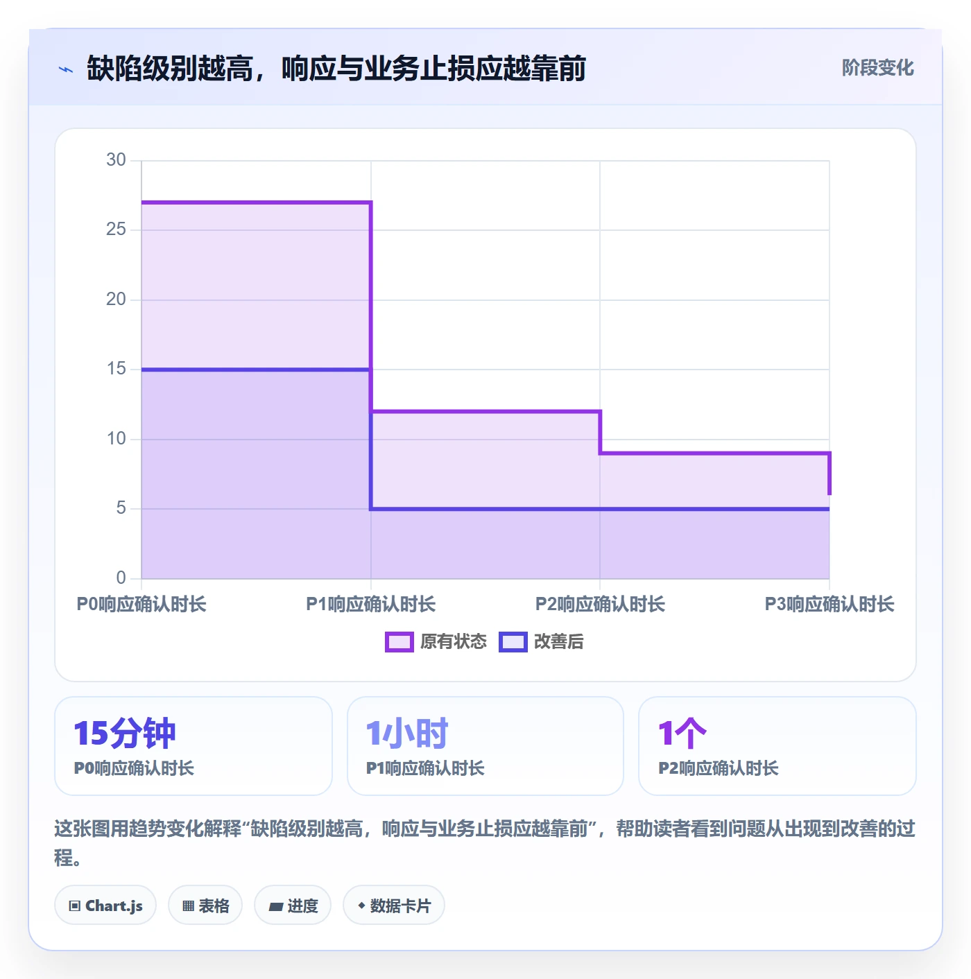Click the P3响应确认时长 axis label
The image size is (971, 979).
(830, 605)
